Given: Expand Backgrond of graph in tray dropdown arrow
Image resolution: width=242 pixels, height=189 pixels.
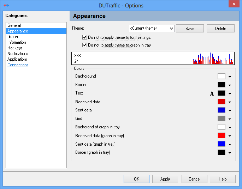Looking at the screenshot, I should coord(230,127).
